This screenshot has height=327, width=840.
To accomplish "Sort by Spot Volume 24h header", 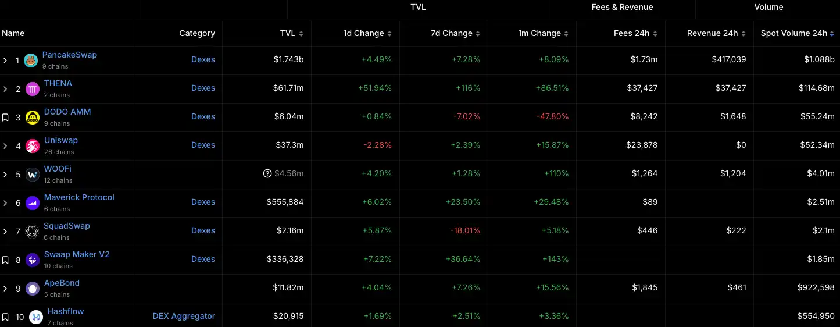I will 797,33.
